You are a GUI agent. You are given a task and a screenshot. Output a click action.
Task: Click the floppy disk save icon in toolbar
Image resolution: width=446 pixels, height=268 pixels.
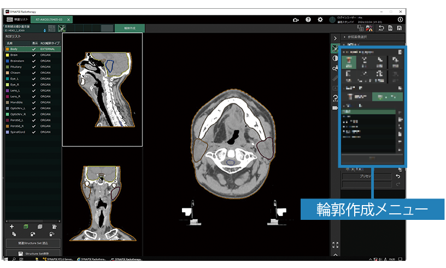(400, 28)
